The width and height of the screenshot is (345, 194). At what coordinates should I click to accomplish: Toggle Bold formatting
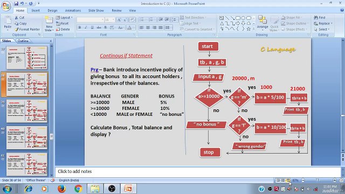tap(80, 27)
